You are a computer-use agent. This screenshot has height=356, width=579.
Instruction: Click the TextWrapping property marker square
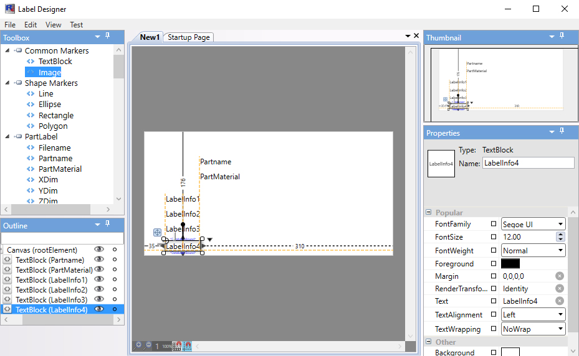494,329
